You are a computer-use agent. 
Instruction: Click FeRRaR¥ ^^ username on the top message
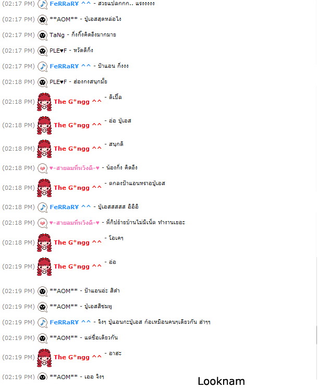click(x=70, y=4)
